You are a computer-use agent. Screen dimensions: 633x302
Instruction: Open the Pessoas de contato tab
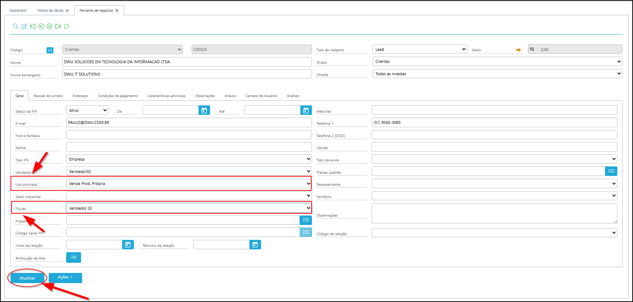[x=48, y=96]
